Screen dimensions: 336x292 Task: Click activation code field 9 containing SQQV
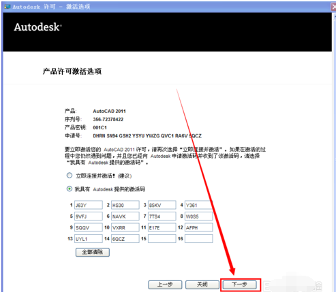[89, 227]
